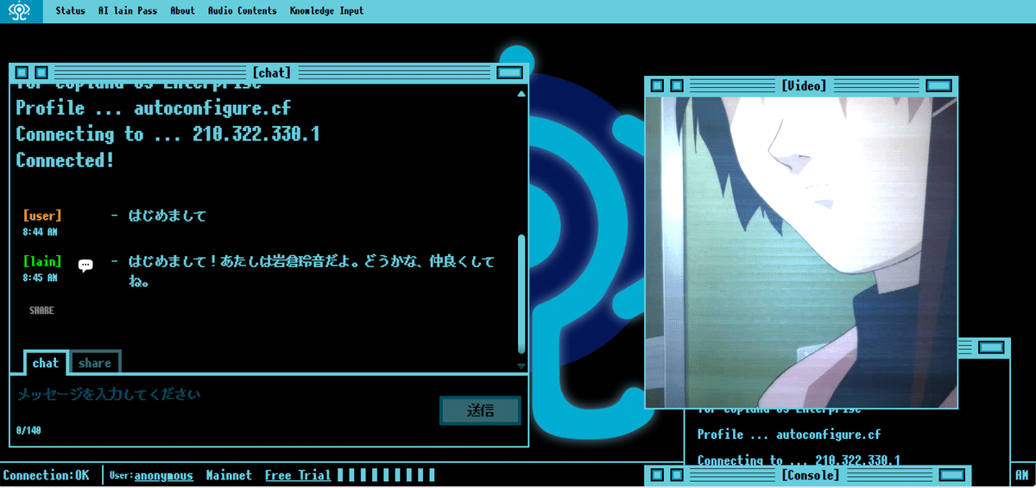Click the Video window title text
This screenshot has height=488, width=1036.
click(x=804, y=85)
